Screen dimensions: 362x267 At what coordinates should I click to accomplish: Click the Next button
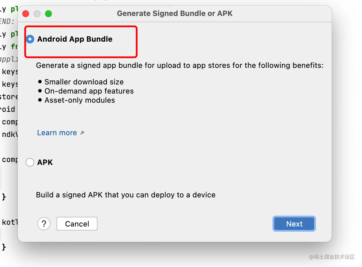pos(294,224)
